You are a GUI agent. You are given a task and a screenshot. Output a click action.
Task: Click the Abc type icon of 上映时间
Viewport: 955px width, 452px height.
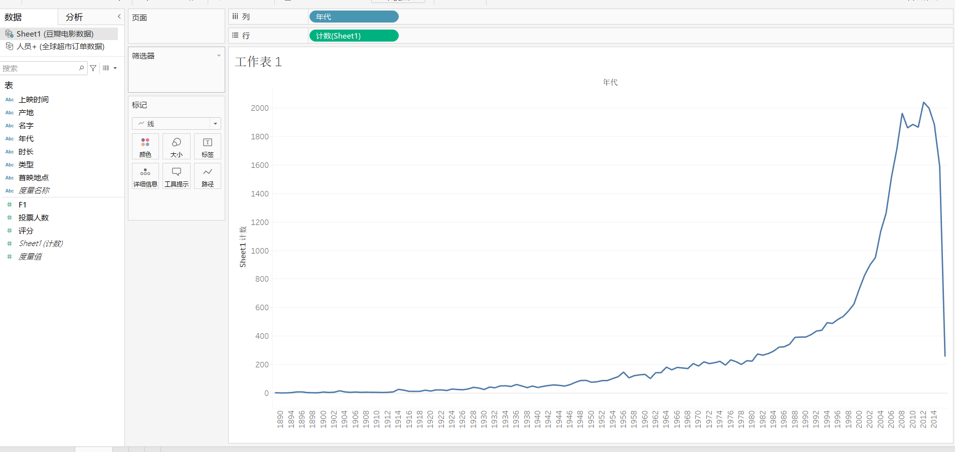click(10, 100)
